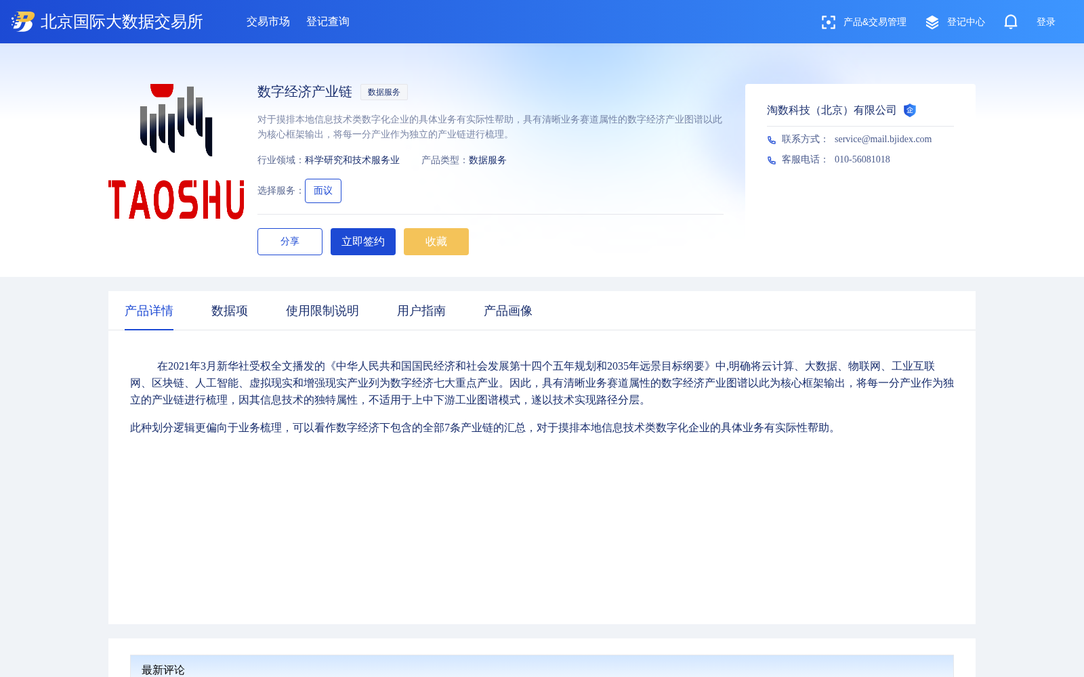Click the registration center layers icon
The image size is (1084, 677).
pos(932,22)
